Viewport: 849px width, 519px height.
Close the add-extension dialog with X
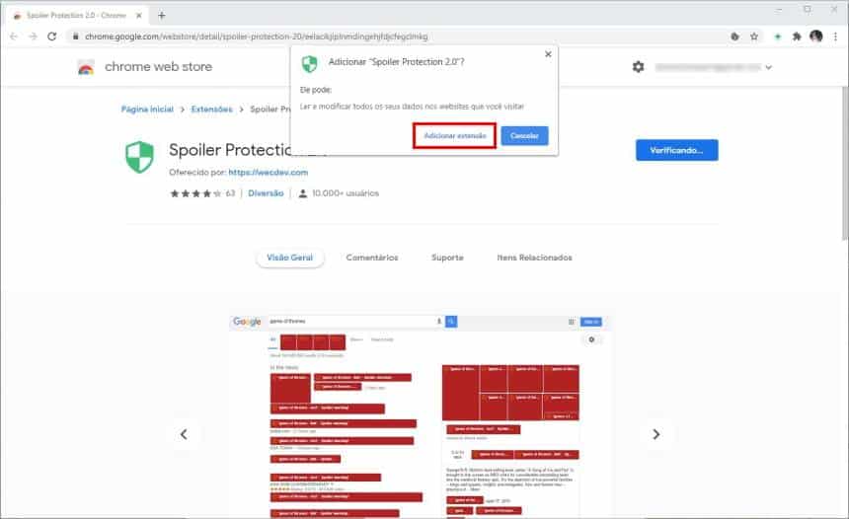pyautogui.click(x=548, y=54)
